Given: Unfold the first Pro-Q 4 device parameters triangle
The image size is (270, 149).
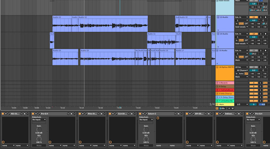Looking at the screenshot, I should click(x=36, y=114).
